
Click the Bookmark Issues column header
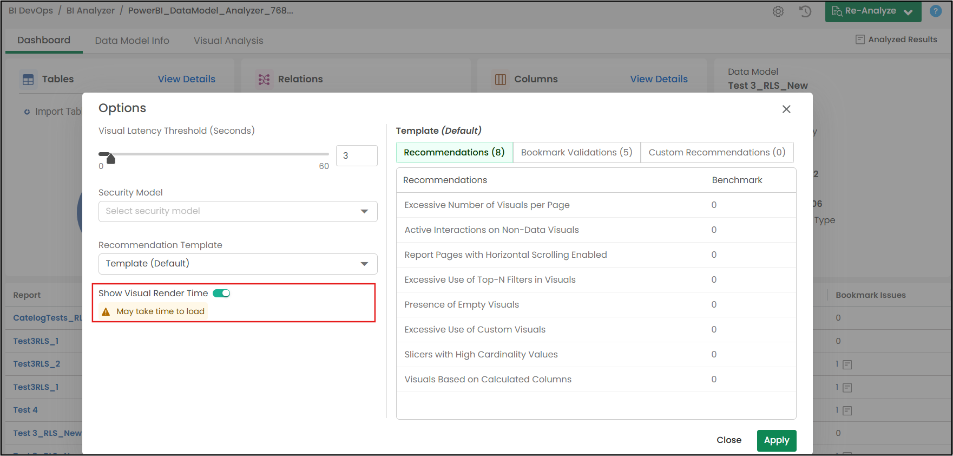871,295
